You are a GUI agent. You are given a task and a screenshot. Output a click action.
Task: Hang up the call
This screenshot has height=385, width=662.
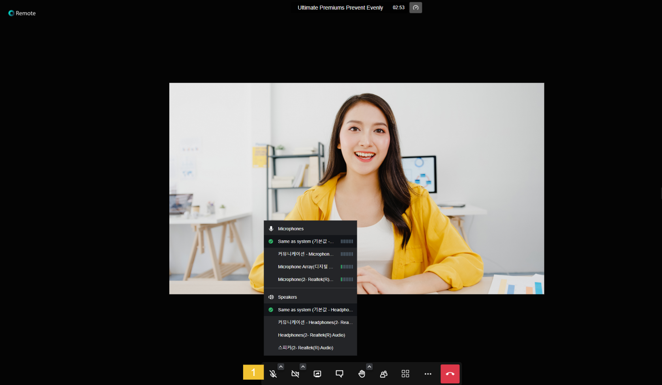(450, 374)
